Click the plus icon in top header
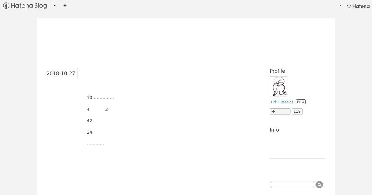The height and width of the screenshot is (195, 372). [65, 6]
